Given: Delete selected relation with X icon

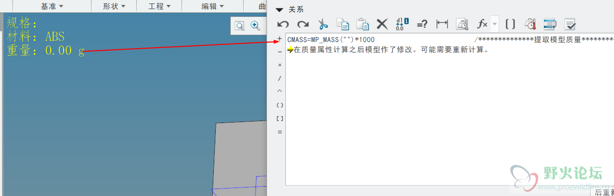Looking at the screenshot, I should [382, 24].
